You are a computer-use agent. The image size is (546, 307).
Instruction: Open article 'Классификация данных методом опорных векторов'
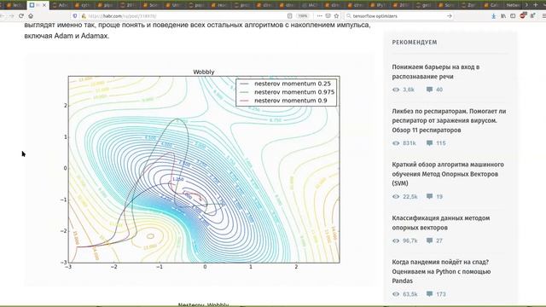click(441, 223)
